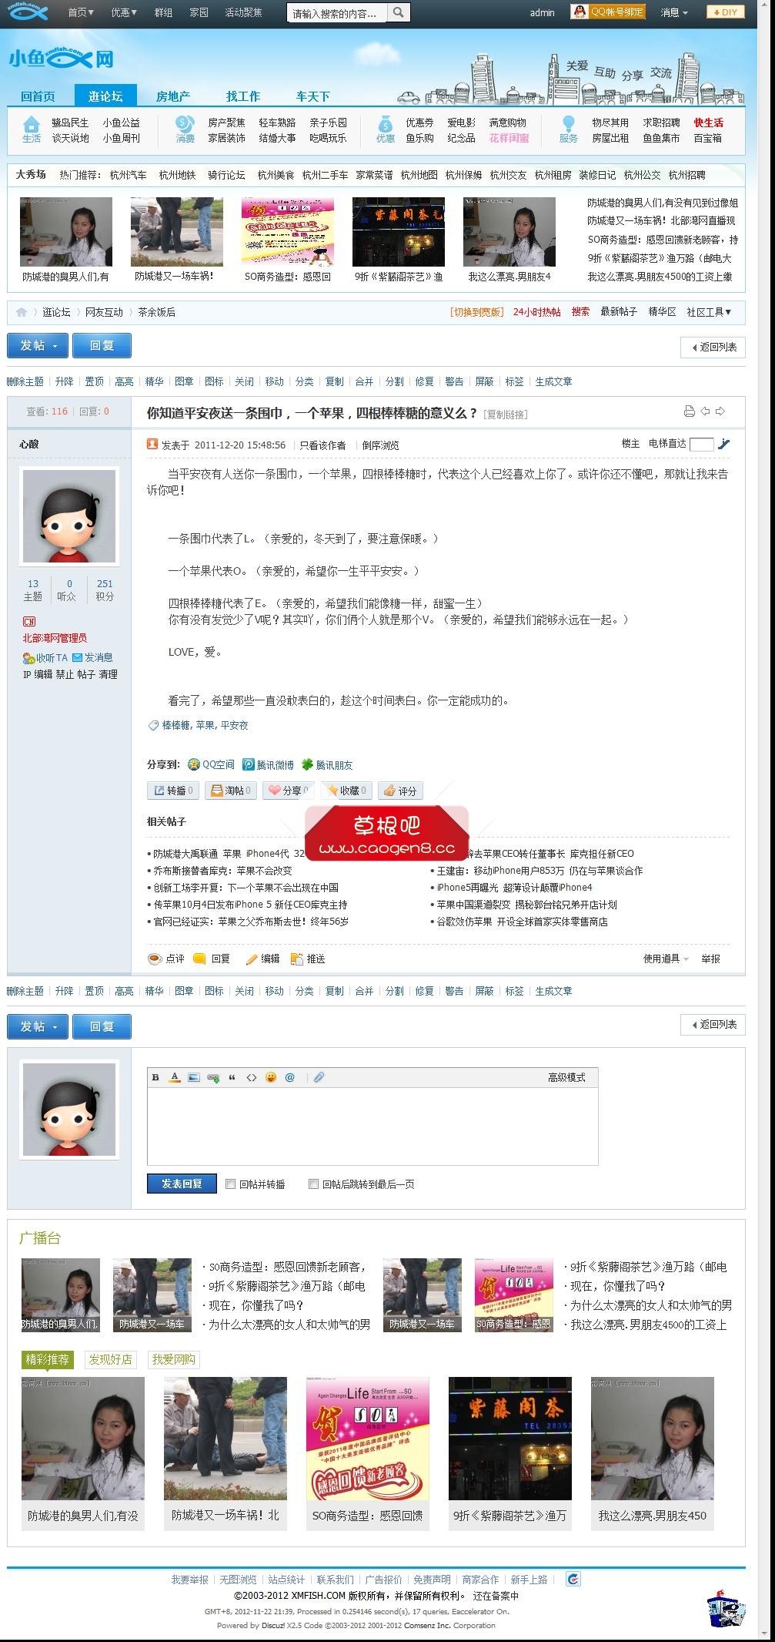Insert an emoticon using the smiley icon

(x=271, y=1077)
